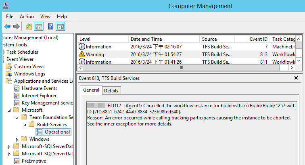Open the Task Scheduler node

(x=22, y=52)
